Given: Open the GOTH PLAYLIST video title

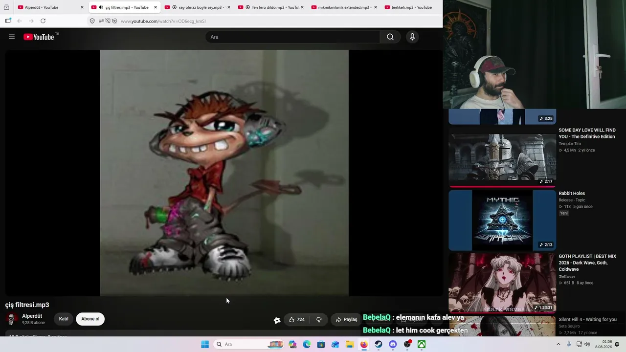Looking at the screenshot, I should click(x=587, y=263).
